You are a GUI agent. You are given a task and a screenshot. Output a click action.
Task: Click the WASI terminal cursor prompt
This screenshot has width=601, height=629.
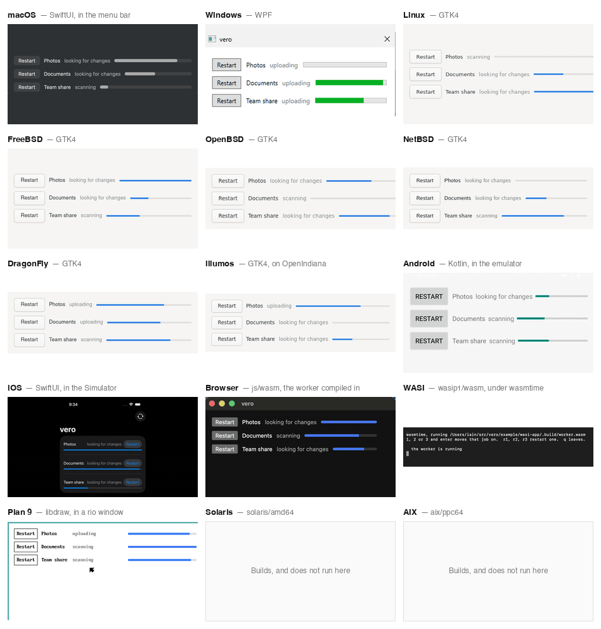408,454
